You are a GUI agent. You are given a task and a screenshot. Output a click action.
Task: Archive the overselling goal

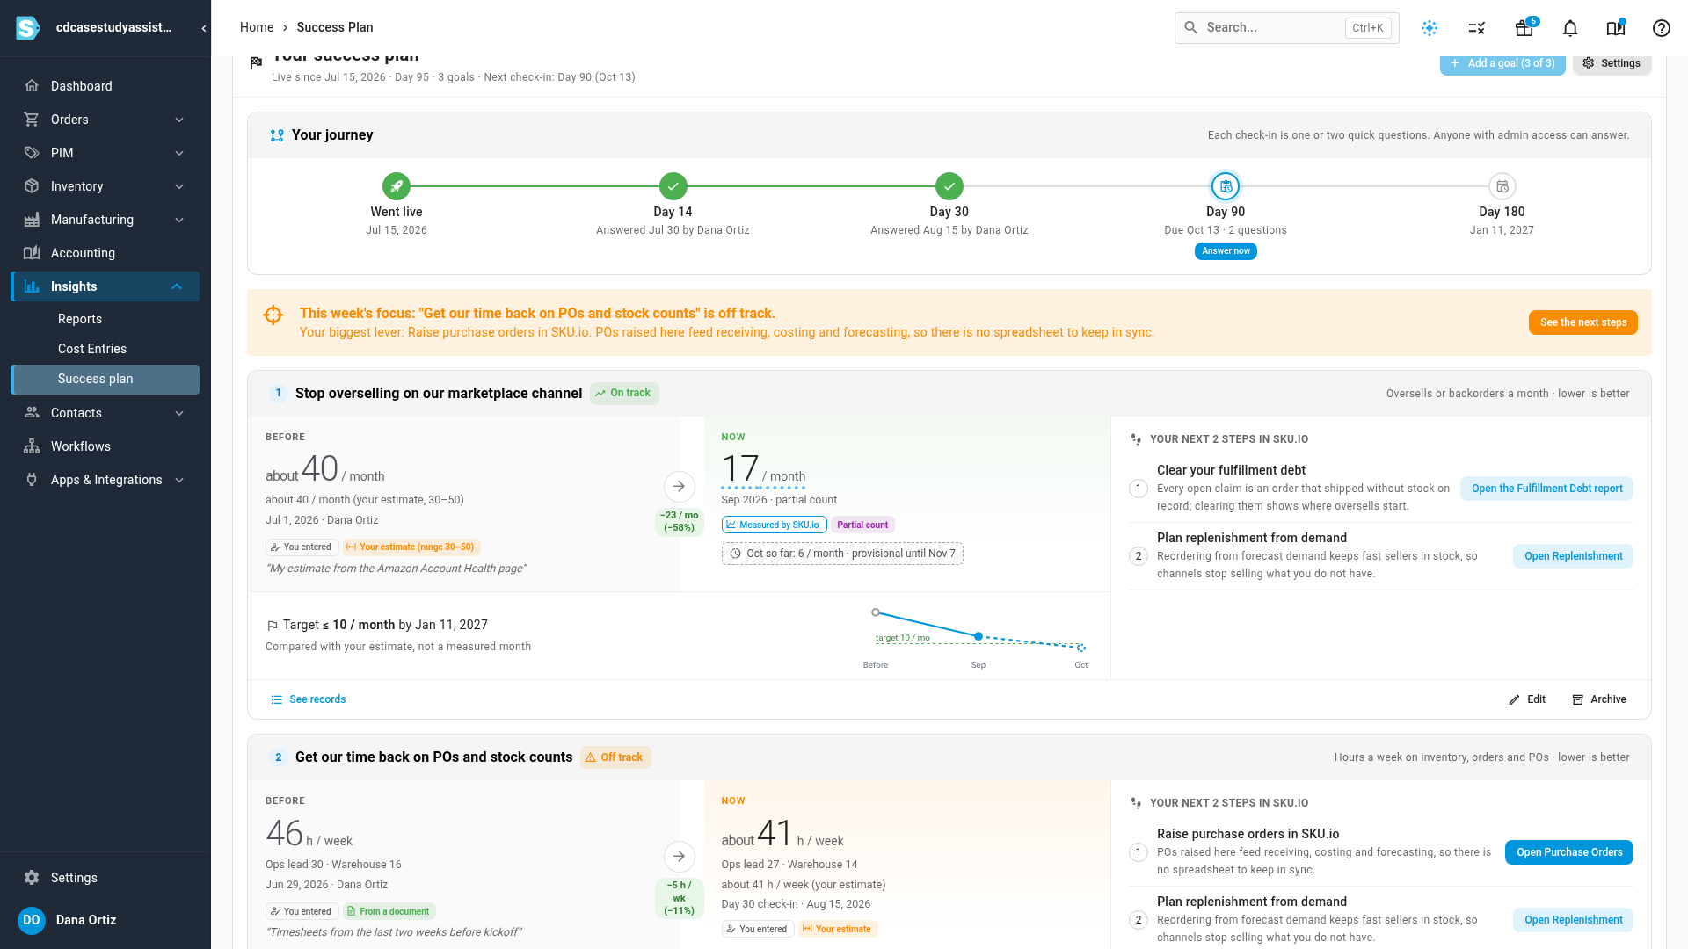tap(1599, 699)
